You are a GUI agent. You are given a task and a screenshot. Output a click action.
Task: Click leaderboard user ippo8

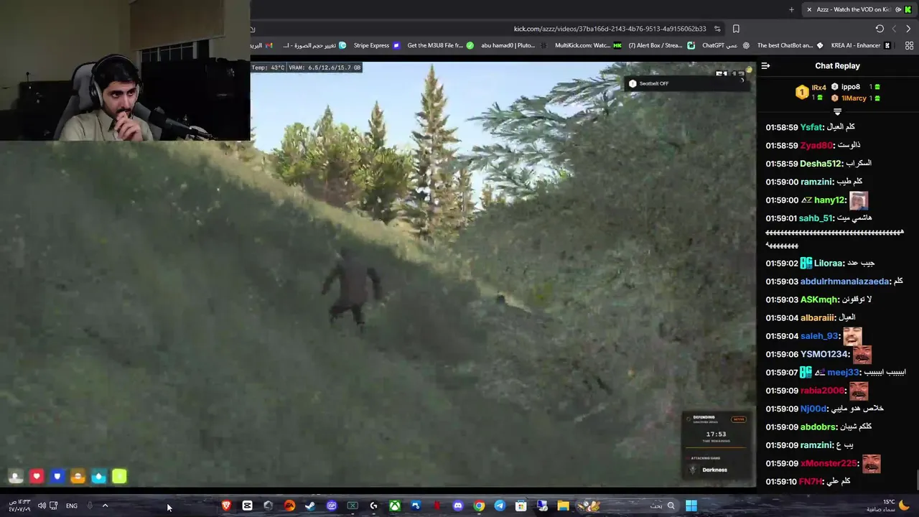(851, 87)
